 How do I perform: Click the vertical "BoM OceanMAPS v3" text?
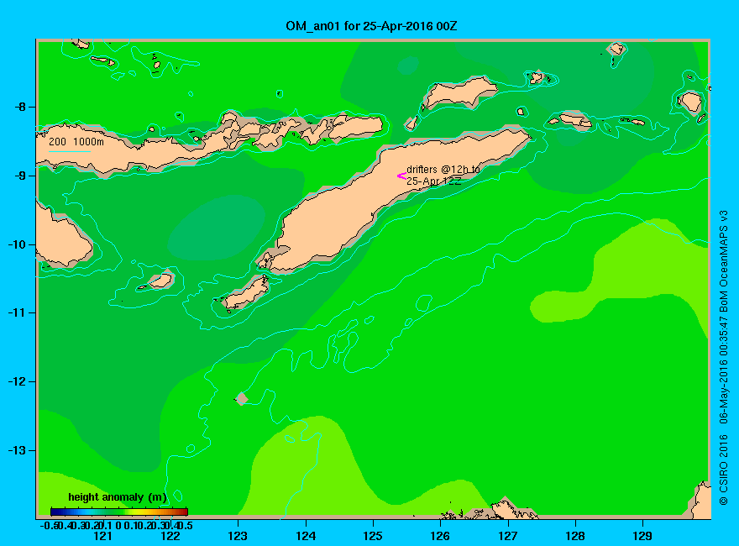[x=724, y=261]
